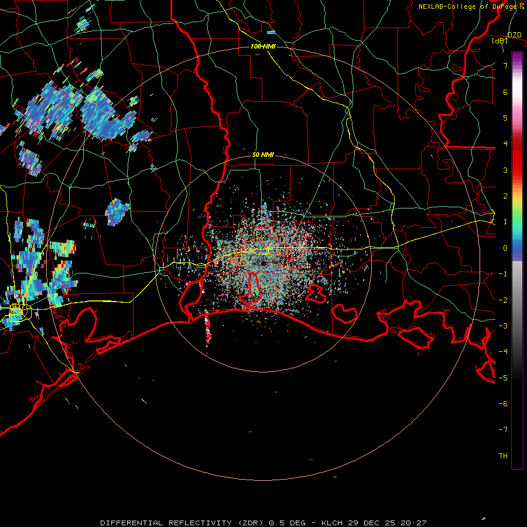
Task: Click the -2 dB legend value
Action: pos(503,300)
